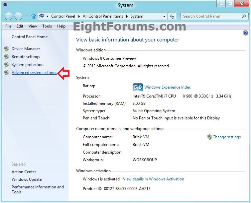This screenshot has height=203, width=251.
Task: Click the system icon in title bar
Action: tap(5, 5)
